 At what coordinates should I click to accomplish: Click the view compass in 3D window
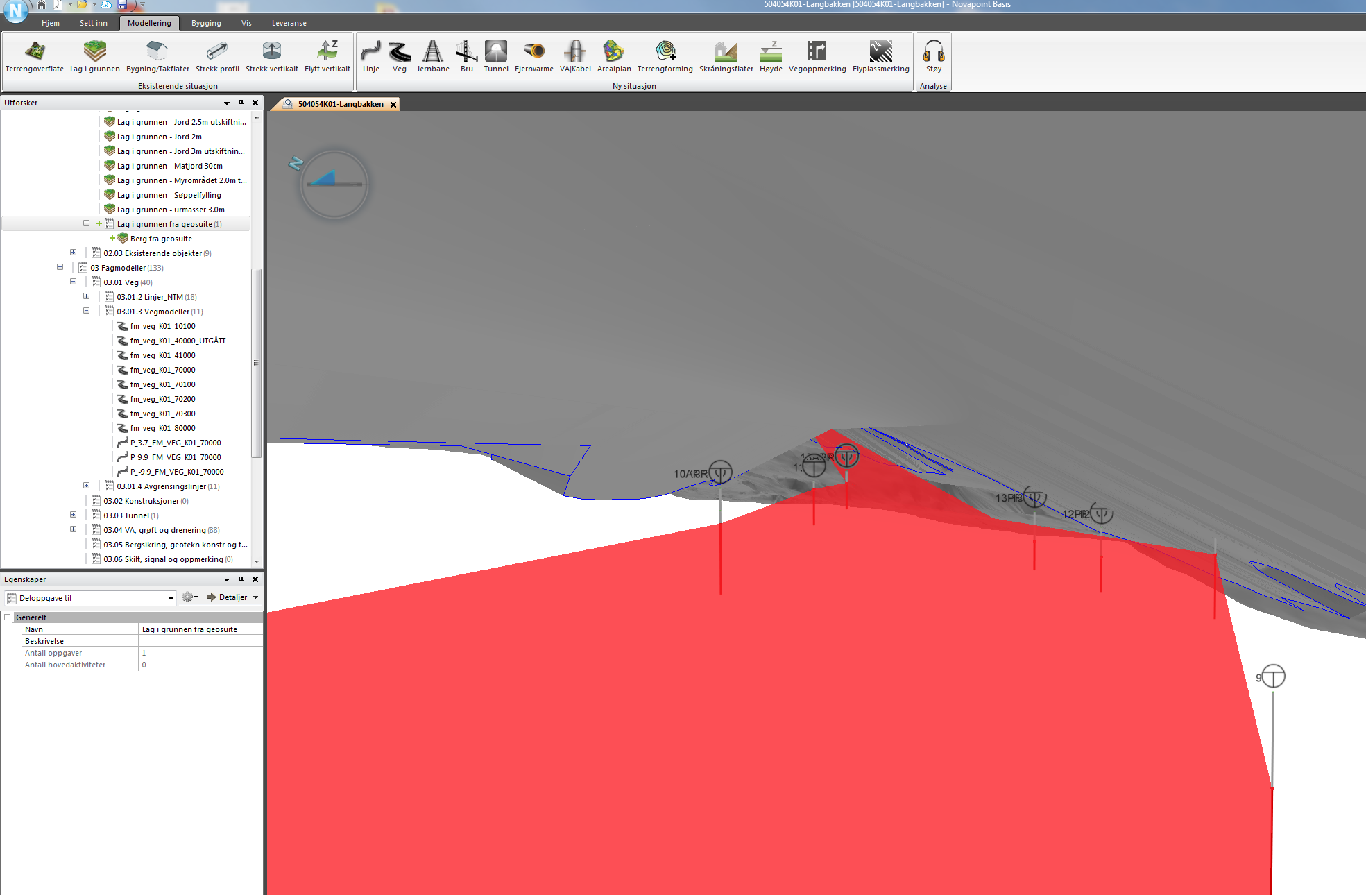pos(334,184)
